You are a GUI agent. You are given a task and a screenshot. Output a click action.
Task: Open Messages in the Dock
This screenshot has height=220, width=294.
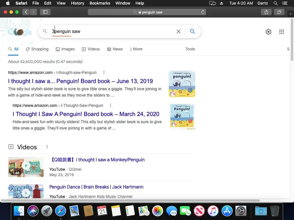click(172, 211)
